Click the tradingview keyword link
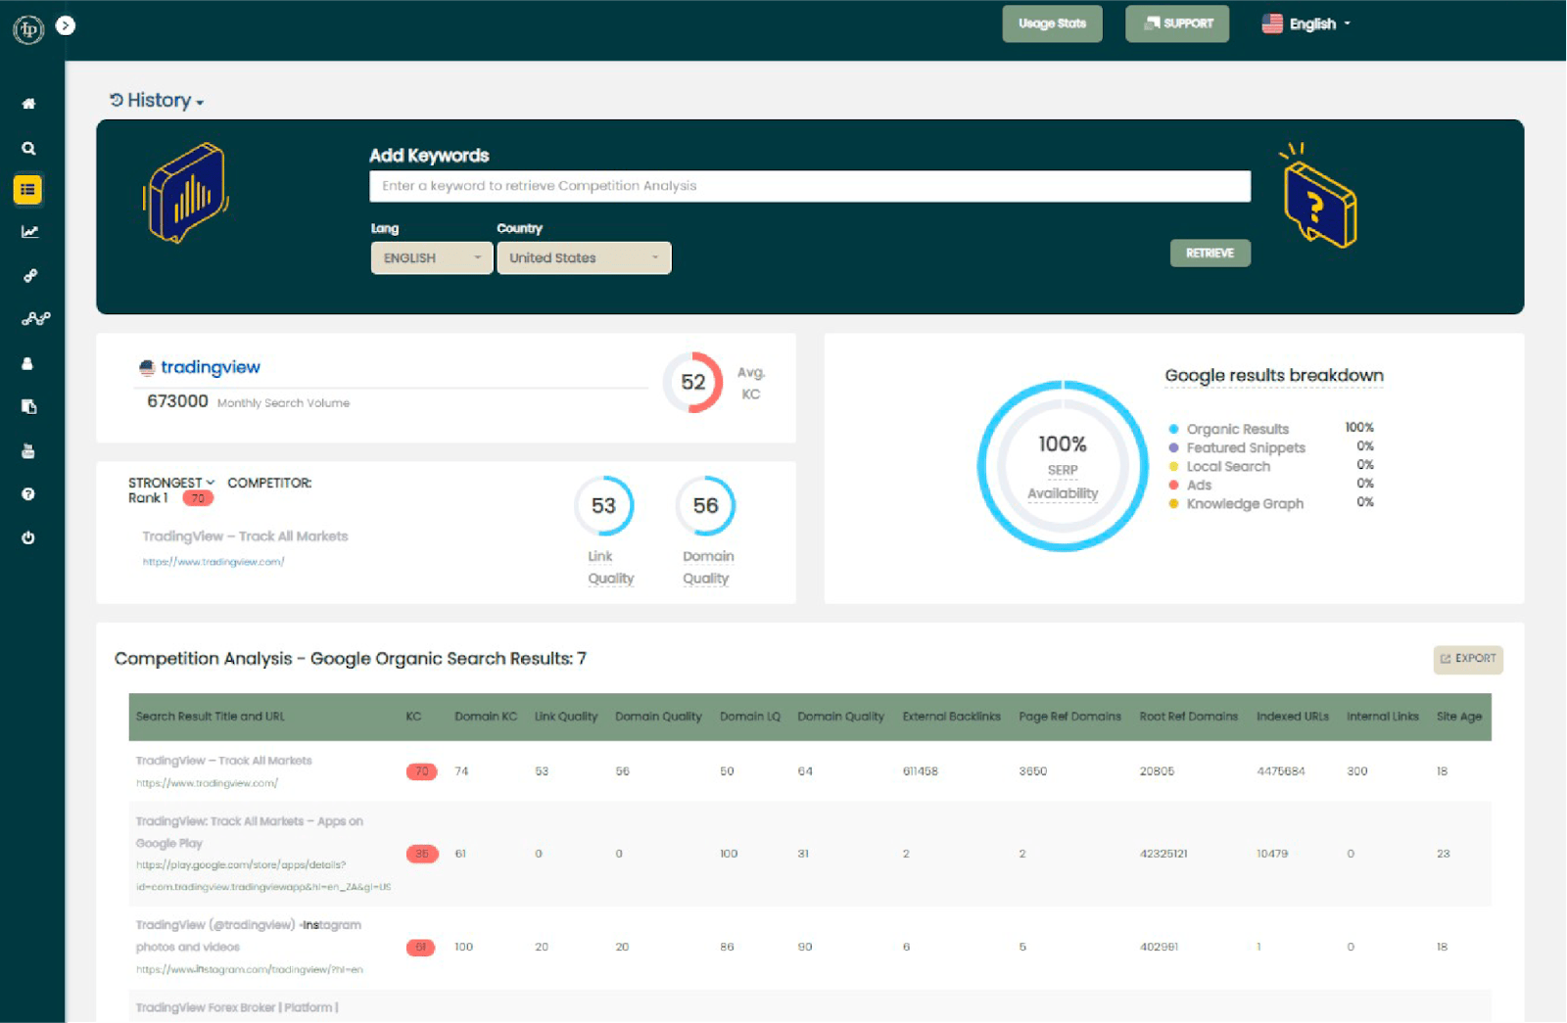This screenshot has width=1567, height=1023. point(211,367)
